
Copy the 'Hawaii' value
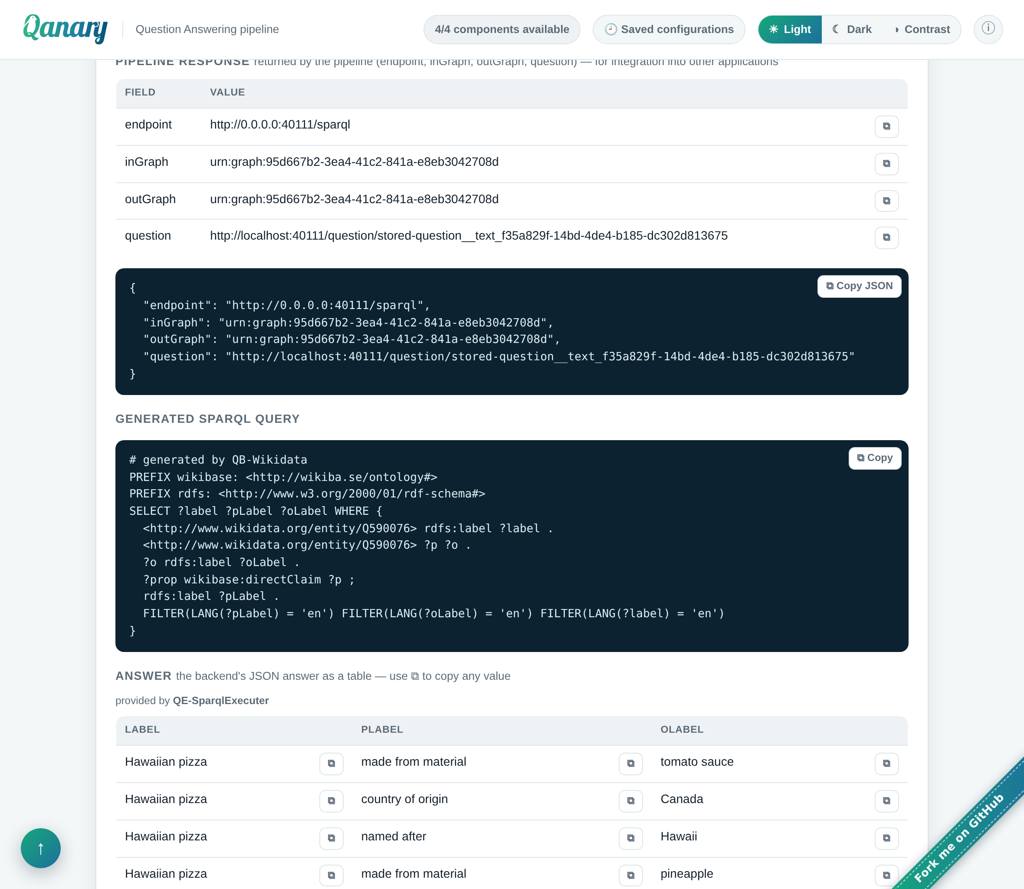pyautogui.click(x=886, y=838)
